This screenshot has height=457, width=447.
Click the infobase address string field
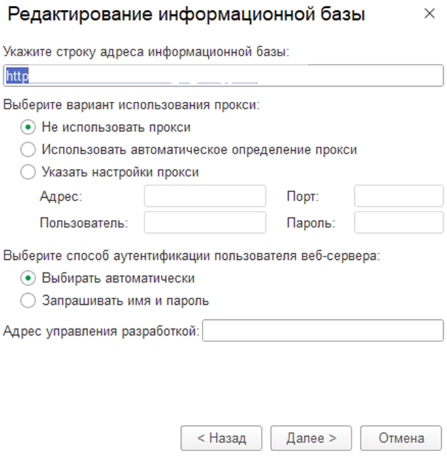click(x=222, y=76)
